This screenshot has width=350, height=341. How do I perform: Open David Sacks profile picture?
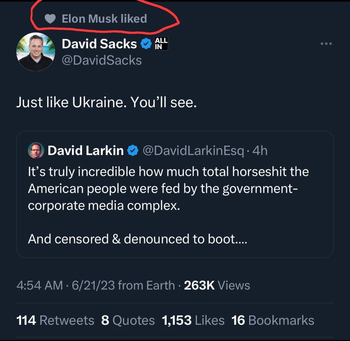pos(36,52)
